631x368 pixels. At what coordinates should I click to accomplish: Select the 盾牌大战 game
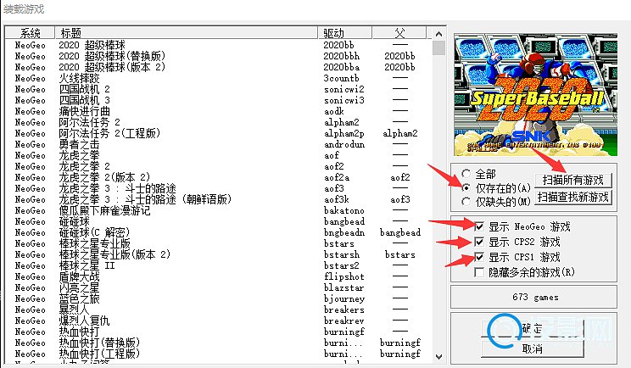click(218, 276)
